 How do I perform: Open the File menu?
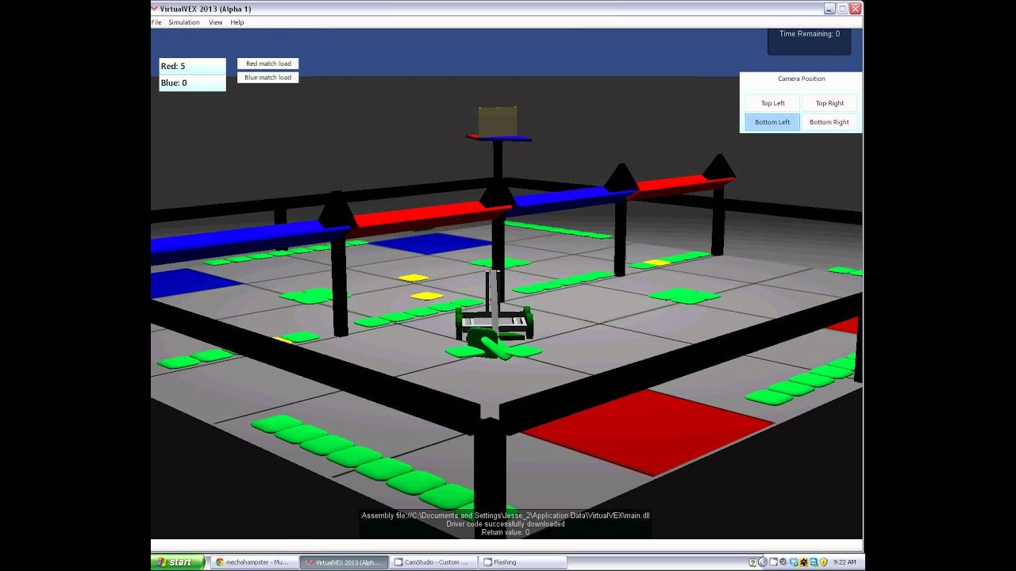coord(156,22)
